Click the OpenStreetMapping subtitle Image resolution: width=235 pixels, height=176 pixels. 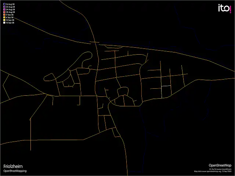15,171
